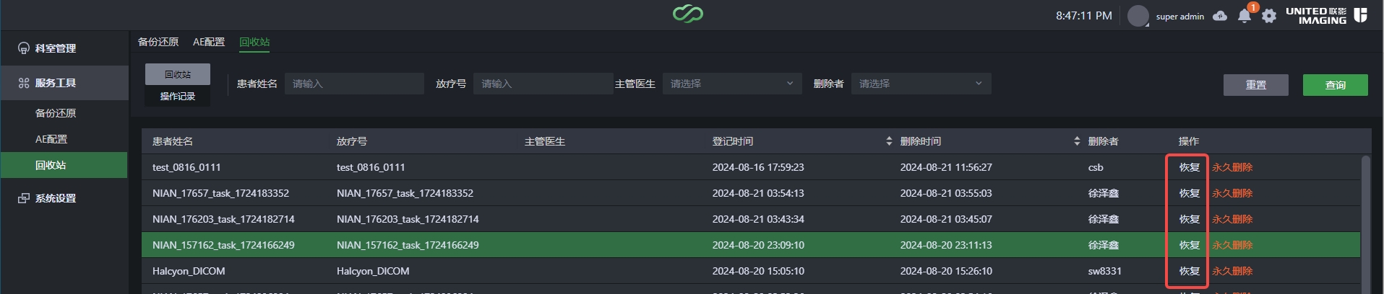
Task: Open the notification bell icon
Action: 1244,16
